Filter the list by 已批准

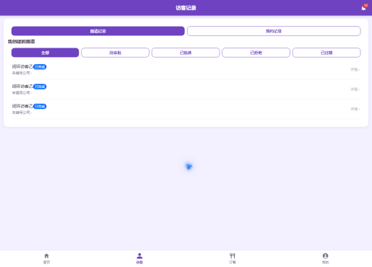point(186,53)
